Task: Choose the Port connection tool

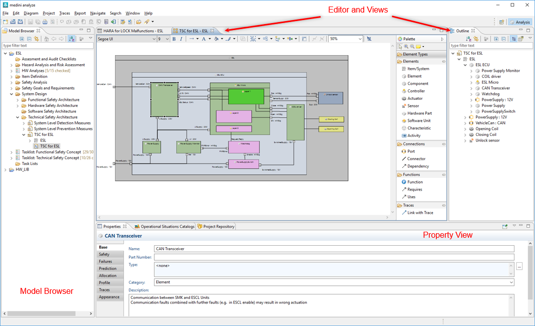Action: [x=410, y=151]
